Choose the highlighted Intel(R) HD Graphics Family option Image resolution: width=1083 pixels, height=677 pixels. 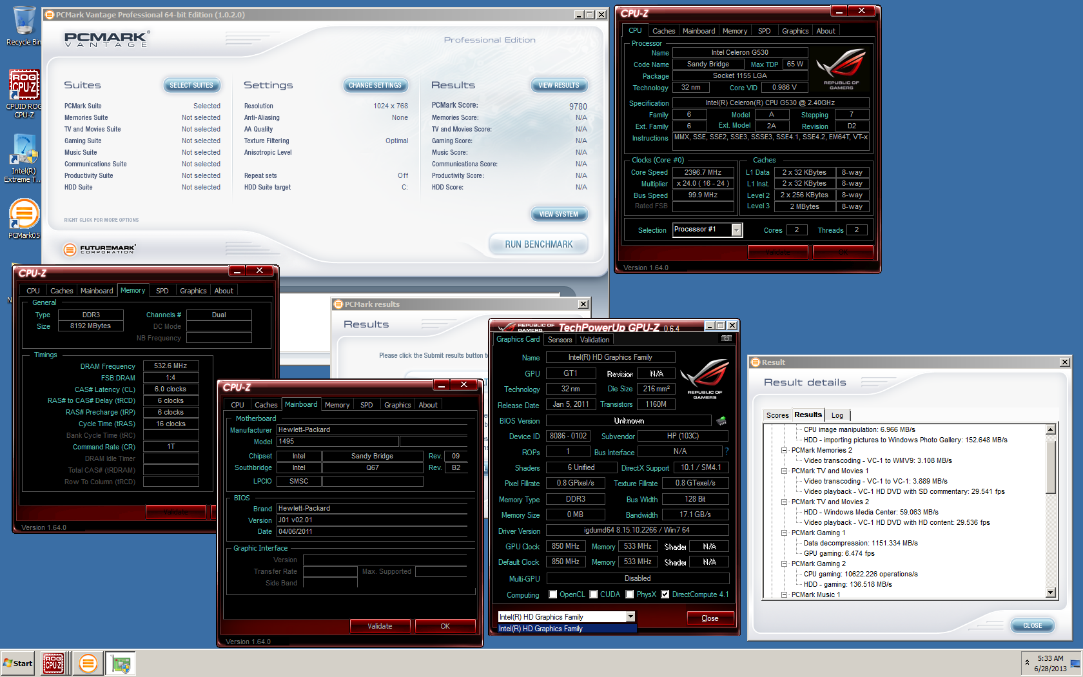point(567,629)
